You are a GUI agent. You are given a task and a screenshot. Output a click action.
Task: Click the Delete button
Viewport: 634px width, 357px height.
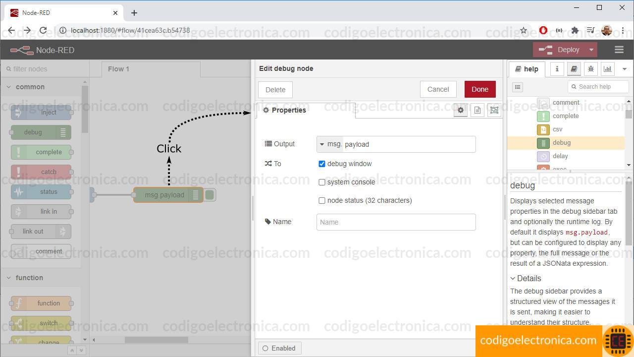[275, 90]
